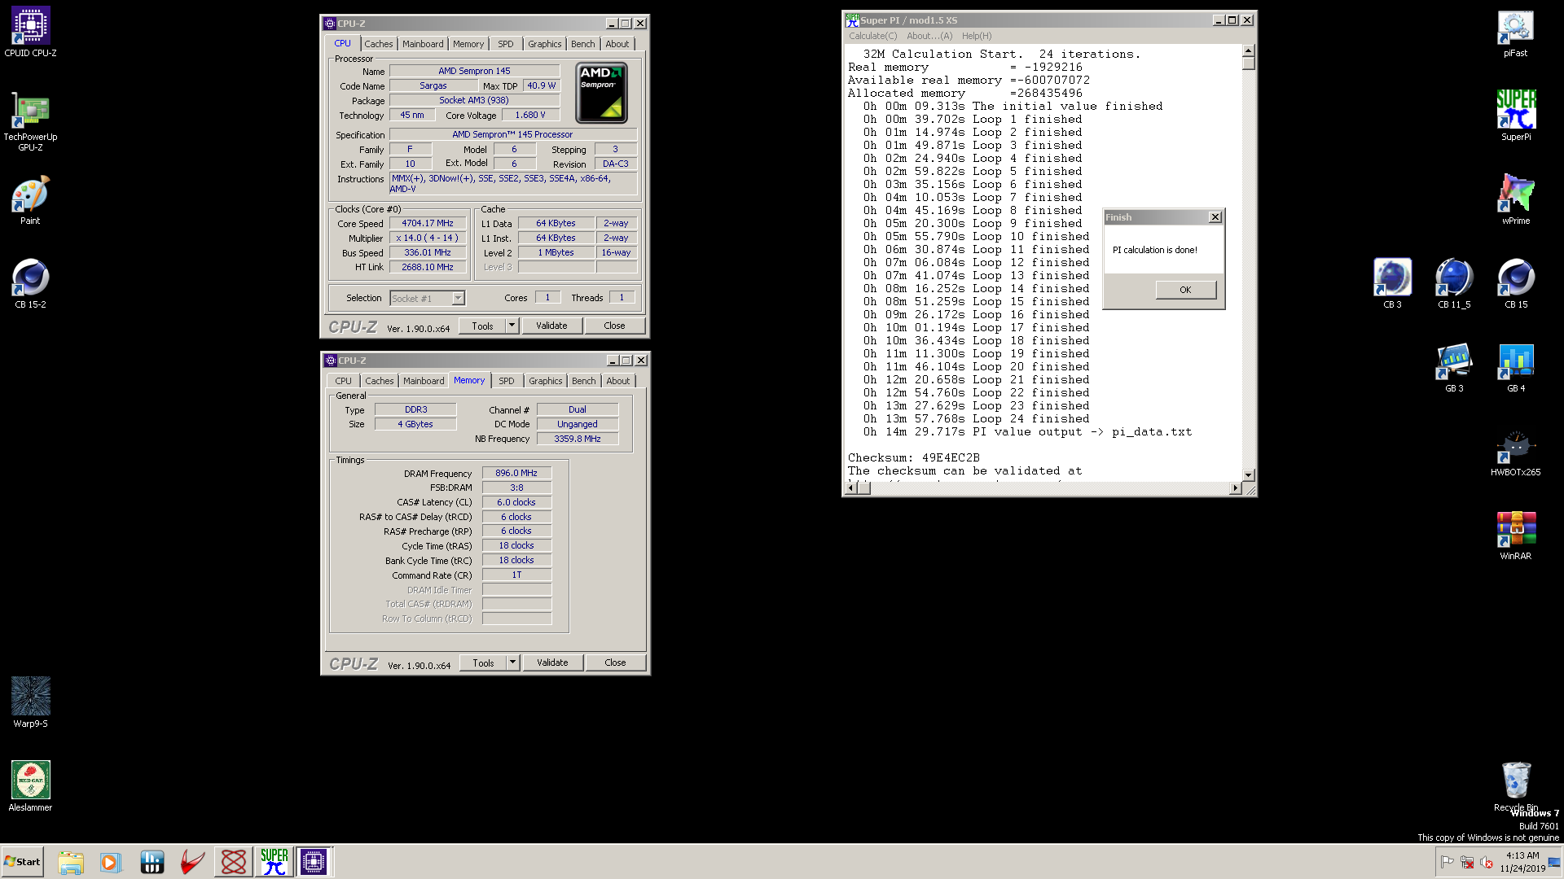The image size is (1564, 879).
Task: Open About menu in Super PI
Action: pyautogui.click(x=929, y=36)
